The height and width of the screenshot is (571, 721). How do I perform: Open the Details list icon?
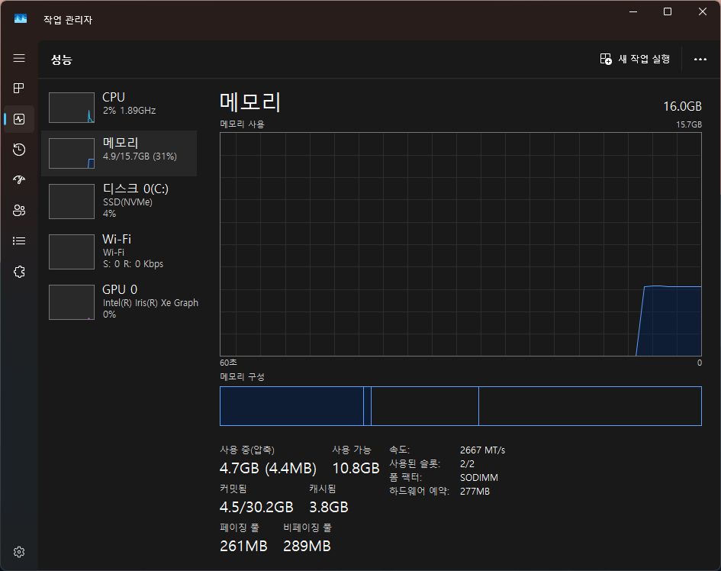click(x=20, y=241)
